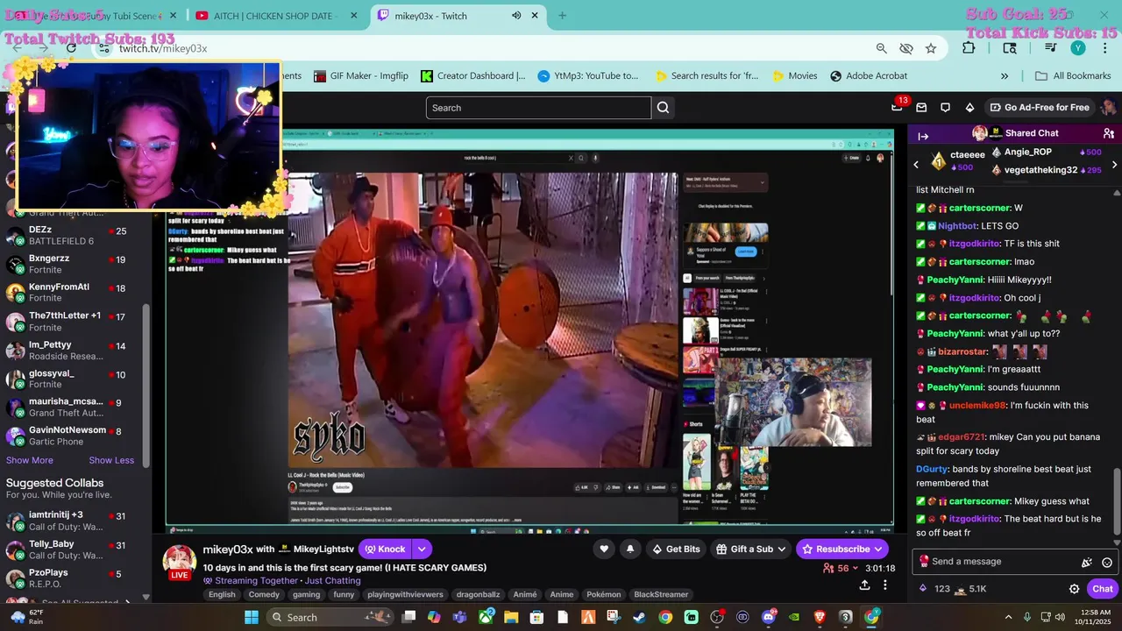1122x631 pixels.
Task: Mute the mikey03x Twitch tab audio
Action: click(x=516, y=16)
